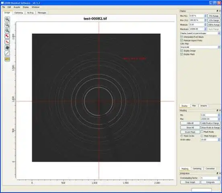Adjust the Circle radius spinner arrows
222x193 pixels.
pyautogui.click(x=219, y=140)
